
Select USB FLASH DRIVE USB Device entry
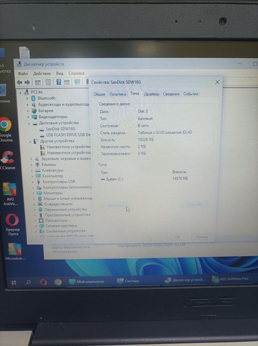tap(68, 135)
